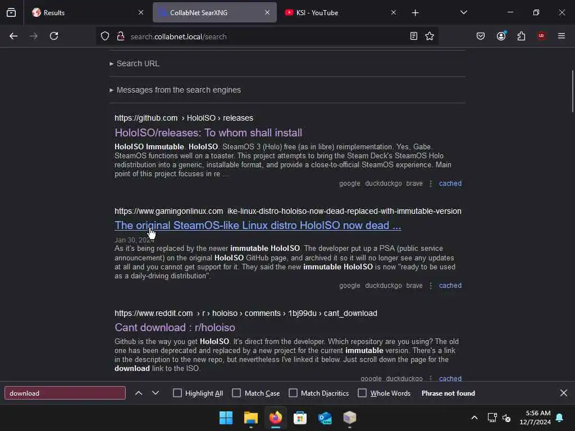
Task: Open the VirtualBox cube taskbar icon
Action: pos(349,418)
